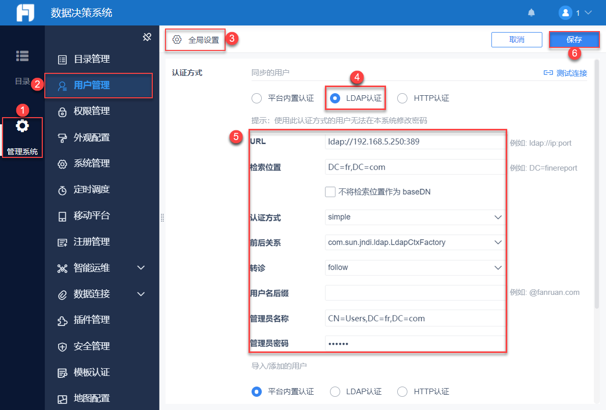Open 转诊 follow dropdown
The width and height of the screenshot is (606, 410).
point(415,267)
